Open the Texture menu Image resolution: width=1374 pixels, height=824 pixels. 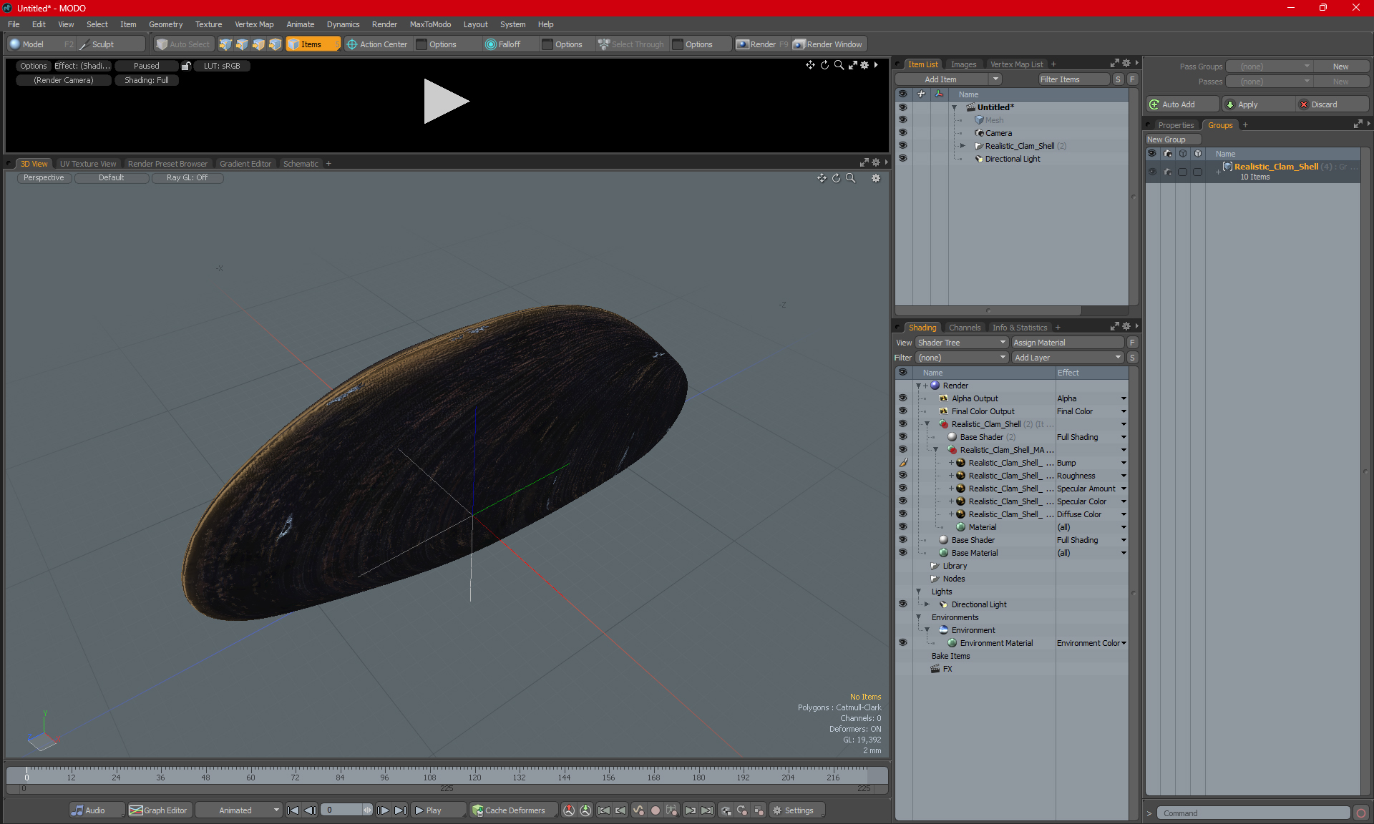point(208,24)
